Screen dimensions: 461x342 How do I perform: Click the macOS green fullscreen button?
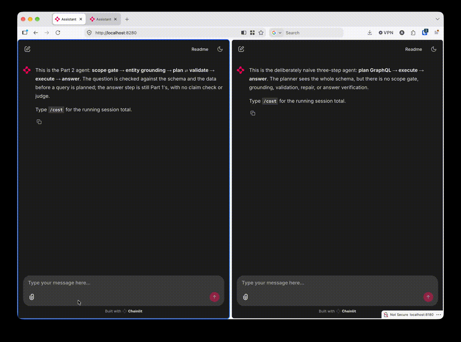pos(37,19)
